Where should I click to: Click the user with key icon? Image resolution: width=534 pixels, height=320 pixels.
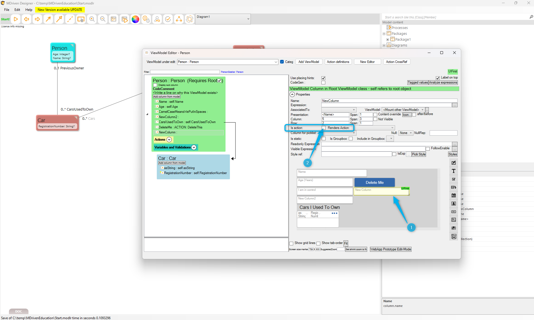click(x=157, y=19)
